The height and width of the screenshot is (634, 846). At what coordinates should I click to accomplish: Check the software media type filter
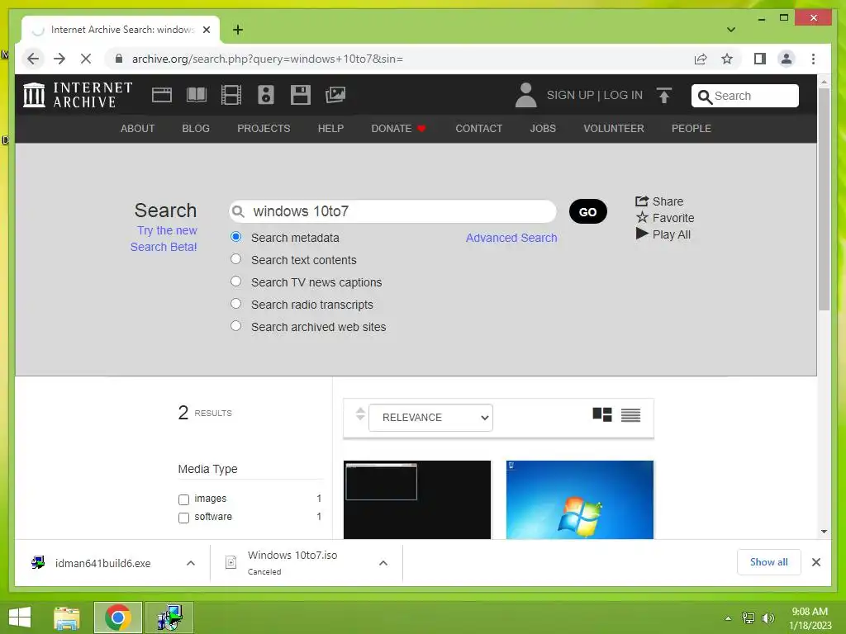coord(183,518)
